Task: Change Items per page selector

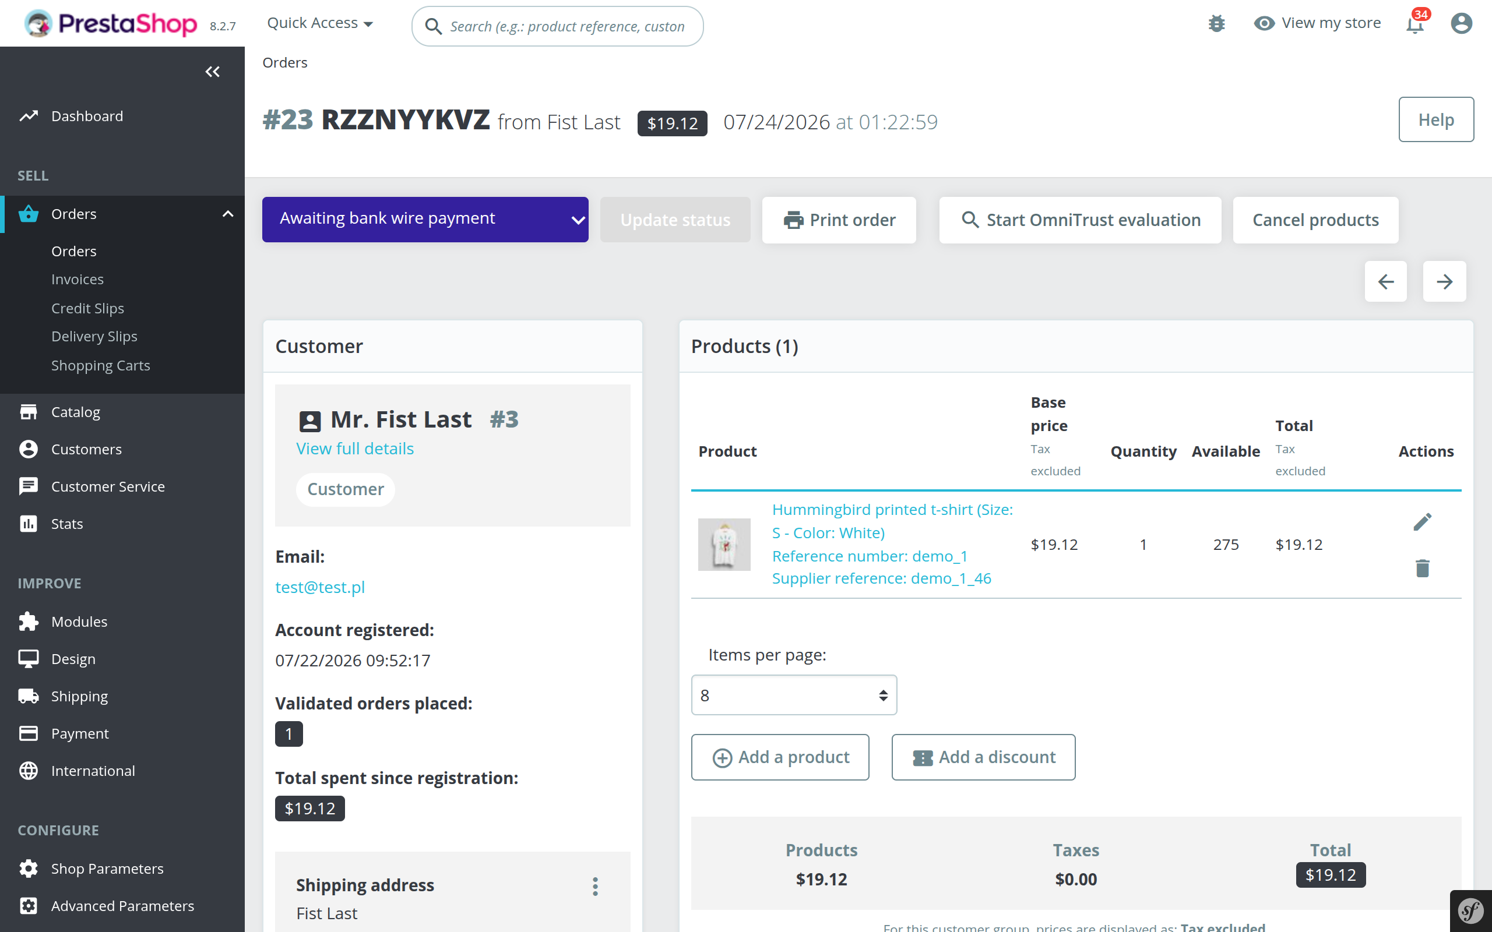Action: coord(794,696)
